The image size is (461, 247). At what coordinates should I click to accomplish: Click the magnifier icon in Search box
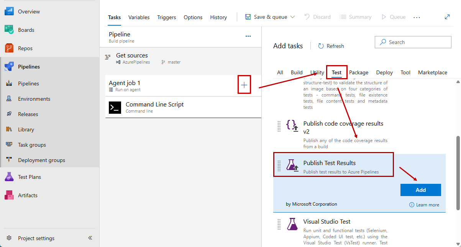coord(382,42)
